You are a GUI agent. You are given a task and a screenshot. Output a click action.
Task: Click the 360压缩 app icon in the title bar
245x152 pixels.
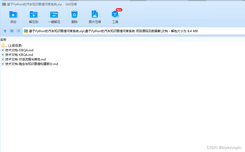4,4
